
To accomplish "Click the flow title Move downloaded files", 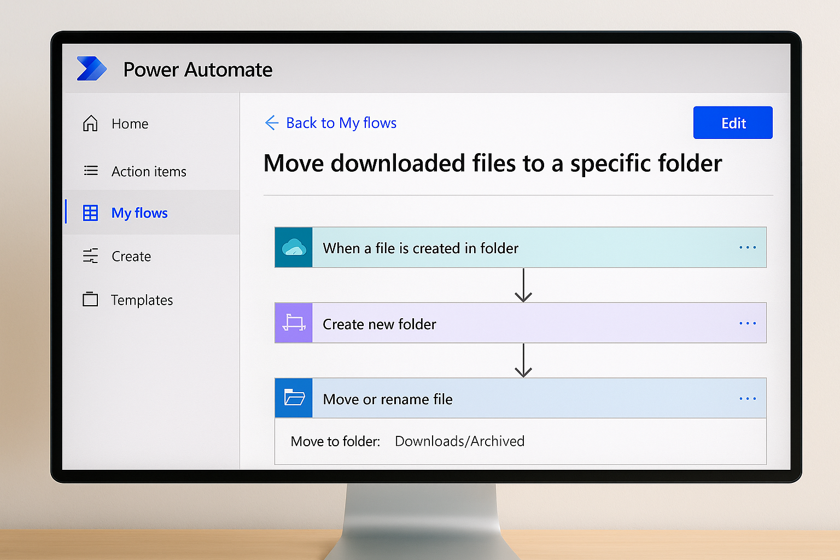I will coord(493,163).
